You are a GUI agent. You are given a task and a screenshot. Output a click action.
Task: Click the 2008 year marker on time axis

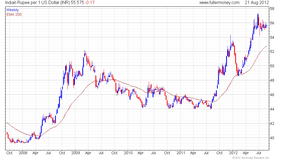(x=23, y=153)
